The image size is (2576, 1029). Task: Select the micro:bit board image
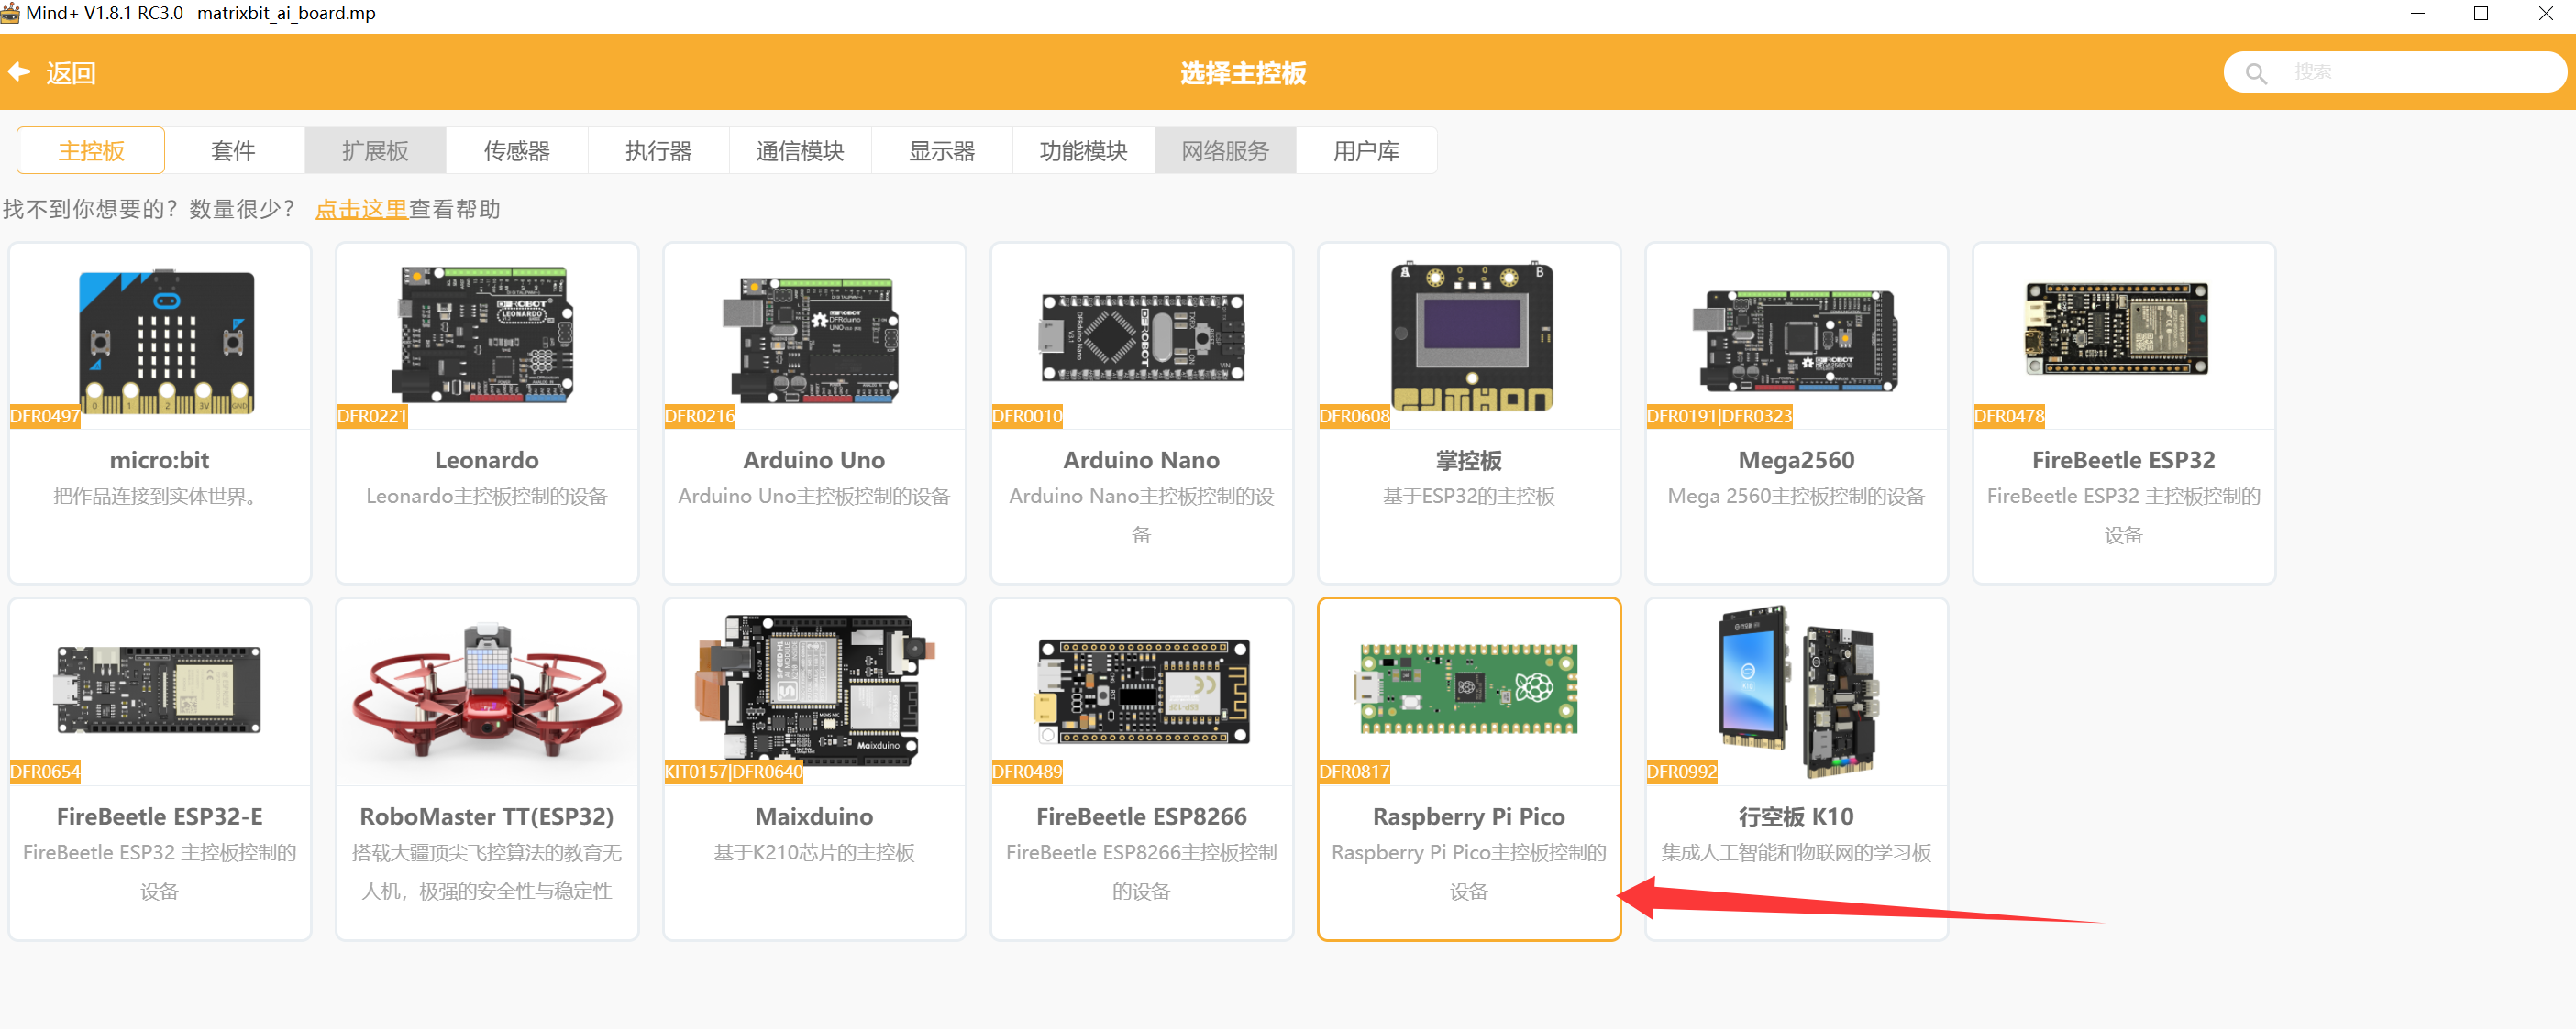[x=166, y=341]
